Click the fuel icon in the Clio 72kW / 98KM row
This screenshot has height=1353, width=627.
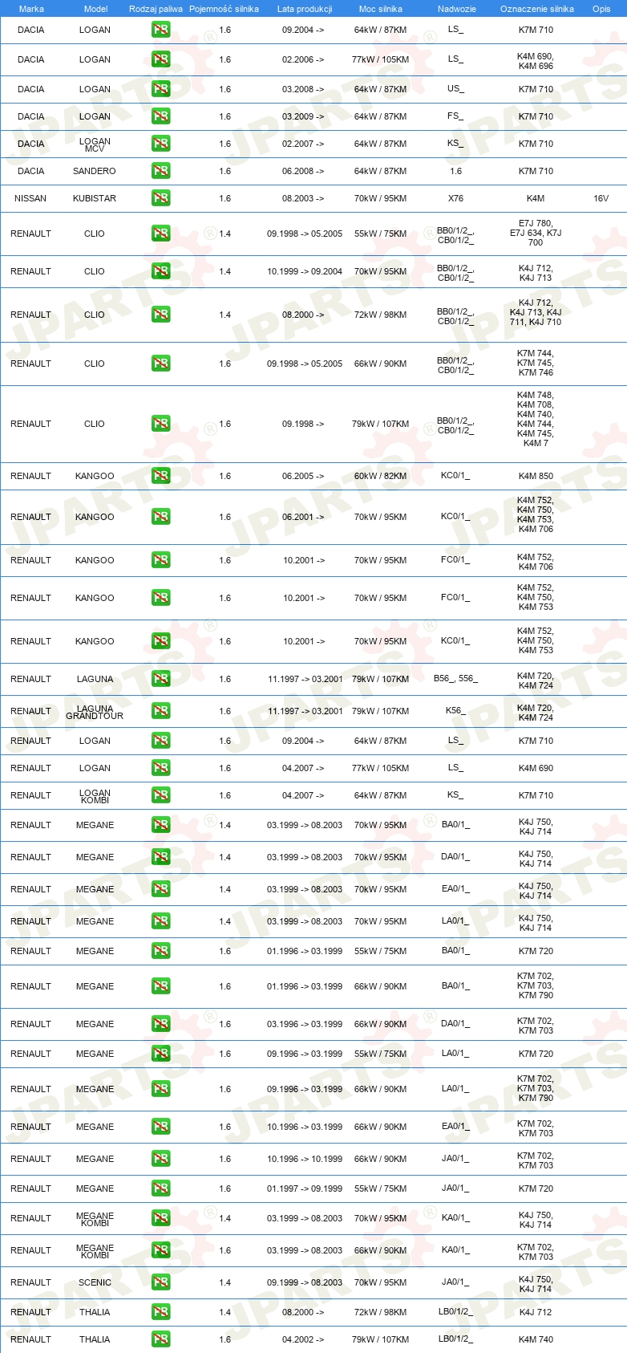[160, 315]
